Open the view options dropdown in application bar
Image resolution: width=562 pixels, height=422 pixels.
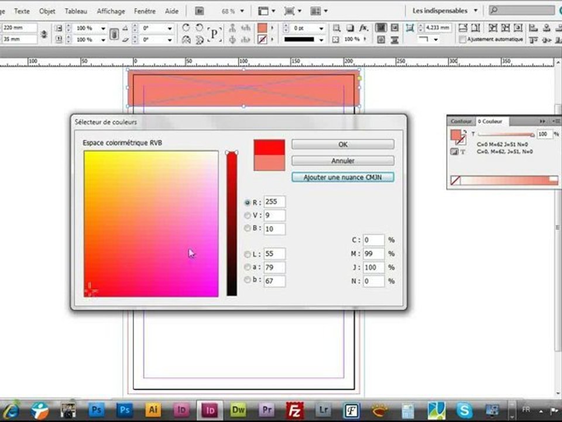pyautogui.click(x=273, y=11)
